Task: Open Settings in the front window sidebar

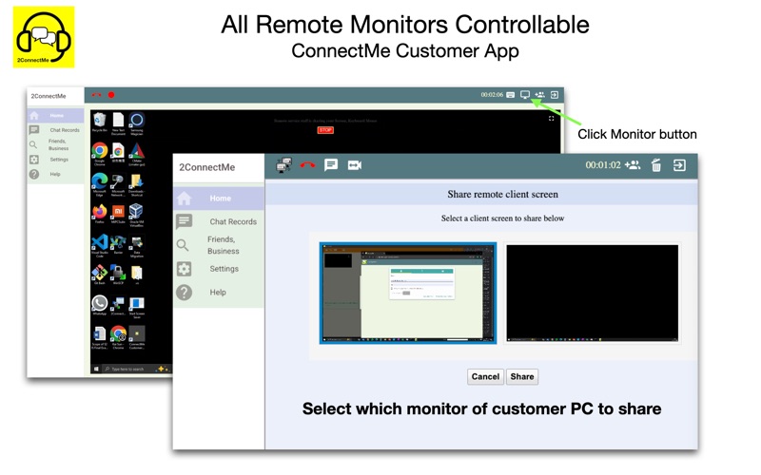Action: pos(219,269)
